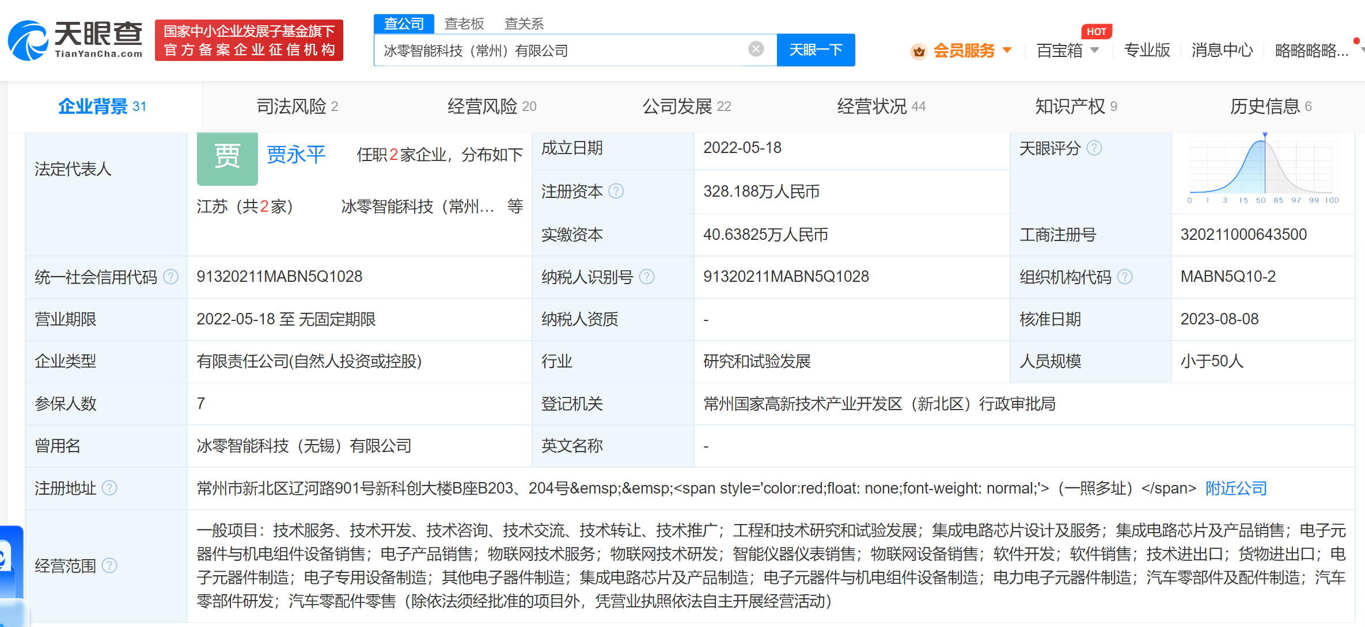Select 人员规模 value 小于50人
1365x627 pixels.
click(x=1212, y=361)
